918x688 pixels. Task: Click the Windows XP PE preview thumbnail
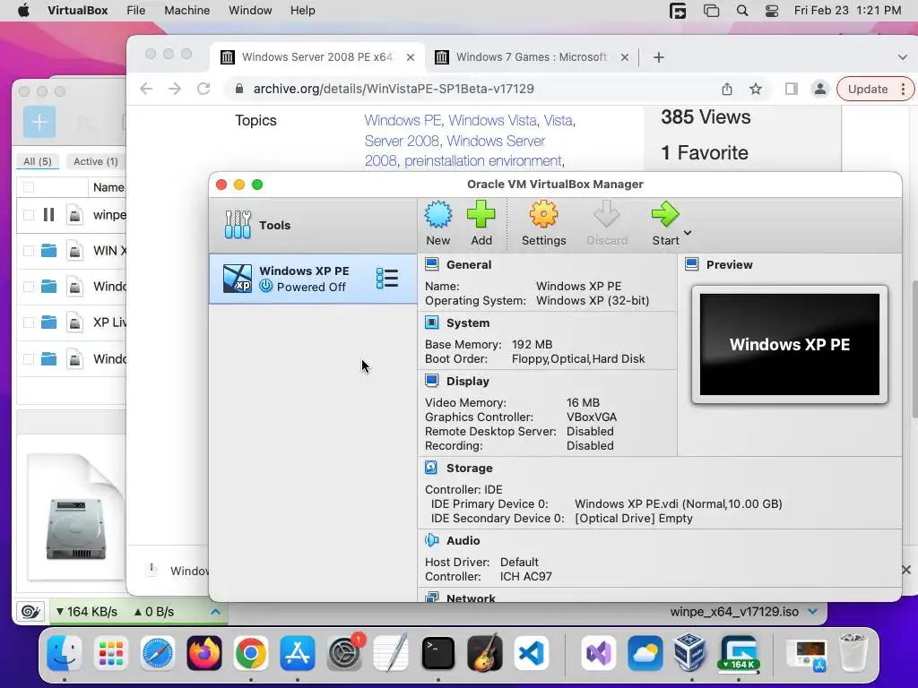(x=789, y=344)
